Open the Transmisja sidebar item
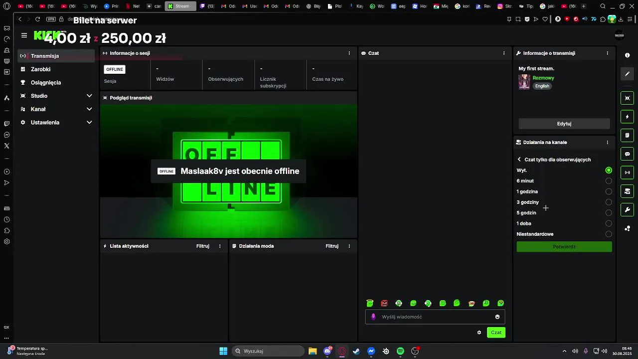The image size is (638, 359). (x=56, y=56)
